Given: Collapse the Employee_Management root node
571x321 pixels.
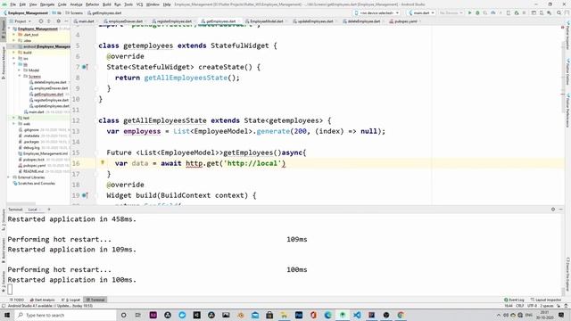Looking at the screenshot, I should click(x=10, y=29).
